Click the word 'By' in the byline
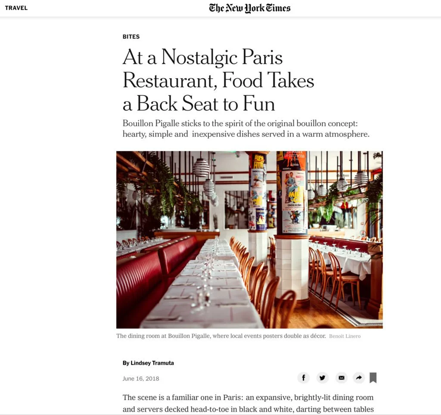Image resolution: width=441 pixels, height=415 pixels. (x=126, y=363)
